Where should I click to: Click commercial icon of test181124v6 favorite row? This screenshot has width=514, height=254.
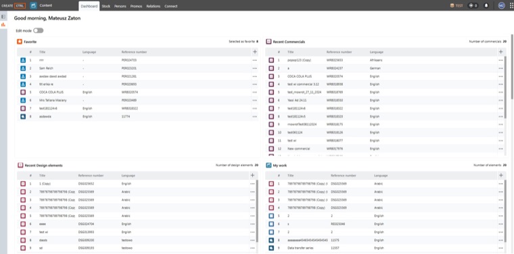22,108
